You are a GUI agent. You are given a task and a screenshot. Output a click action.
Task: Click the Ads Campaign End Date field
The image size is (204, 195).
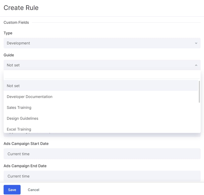point(102,176)
